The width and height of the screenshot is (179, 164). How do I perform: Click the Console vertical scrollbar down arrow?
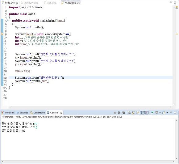177,158
